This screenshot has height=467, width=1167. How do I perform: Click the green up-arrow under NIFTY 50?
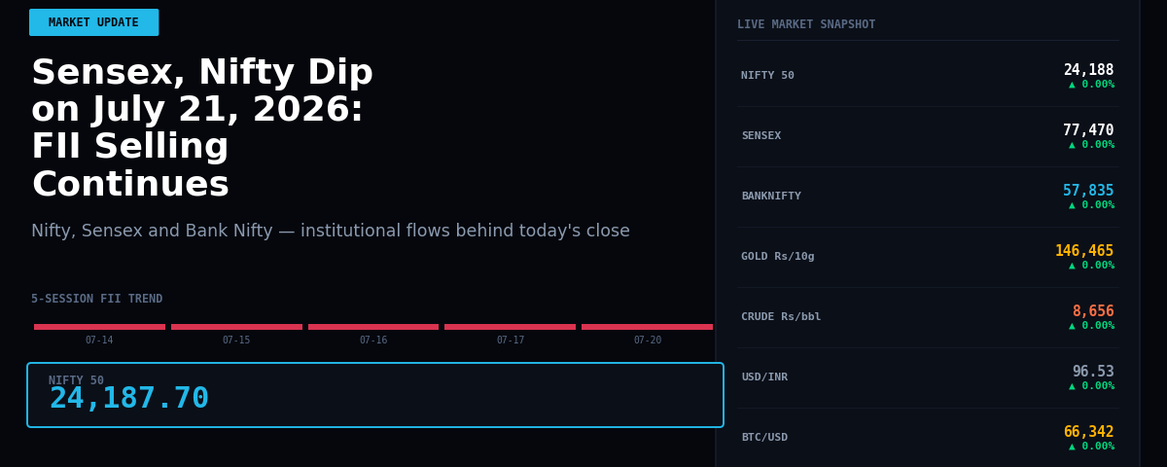coord(1073,85)
